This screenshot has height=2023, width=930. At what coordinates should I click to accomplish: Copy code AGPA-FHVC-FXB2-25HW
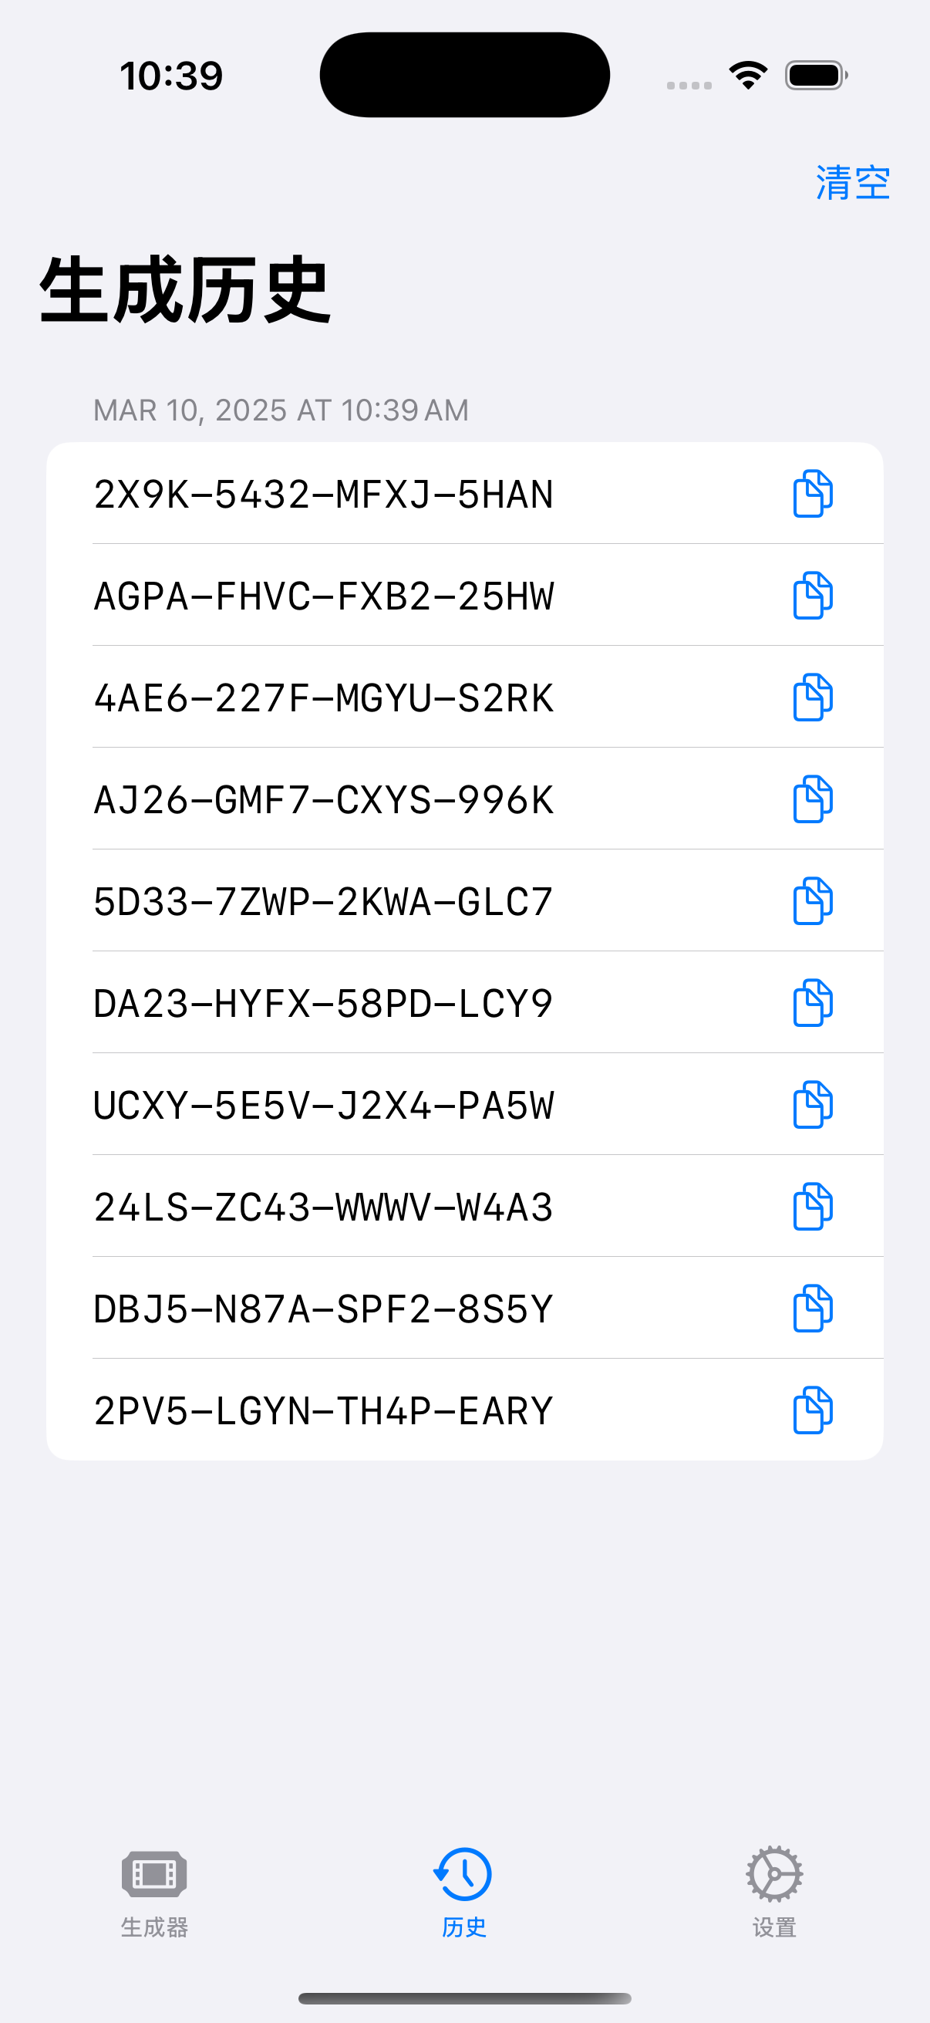[x=812, y=596]
